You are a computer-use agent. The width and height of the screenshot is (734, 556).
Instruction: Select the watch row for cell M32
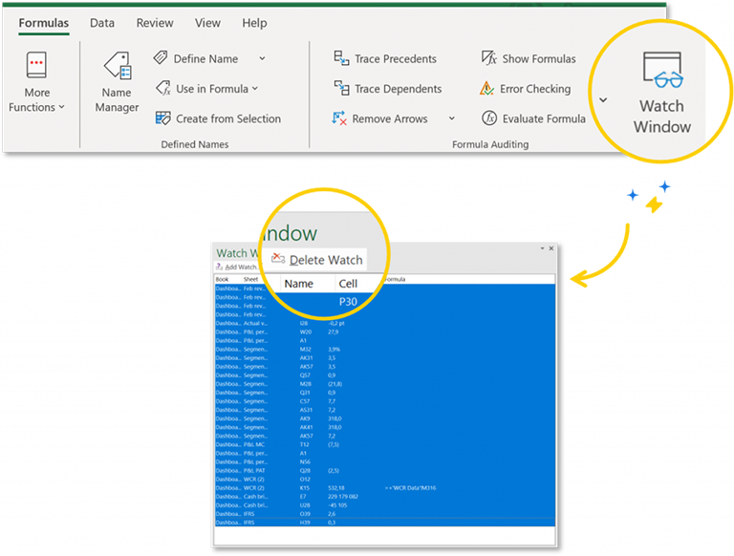[385, 350]
